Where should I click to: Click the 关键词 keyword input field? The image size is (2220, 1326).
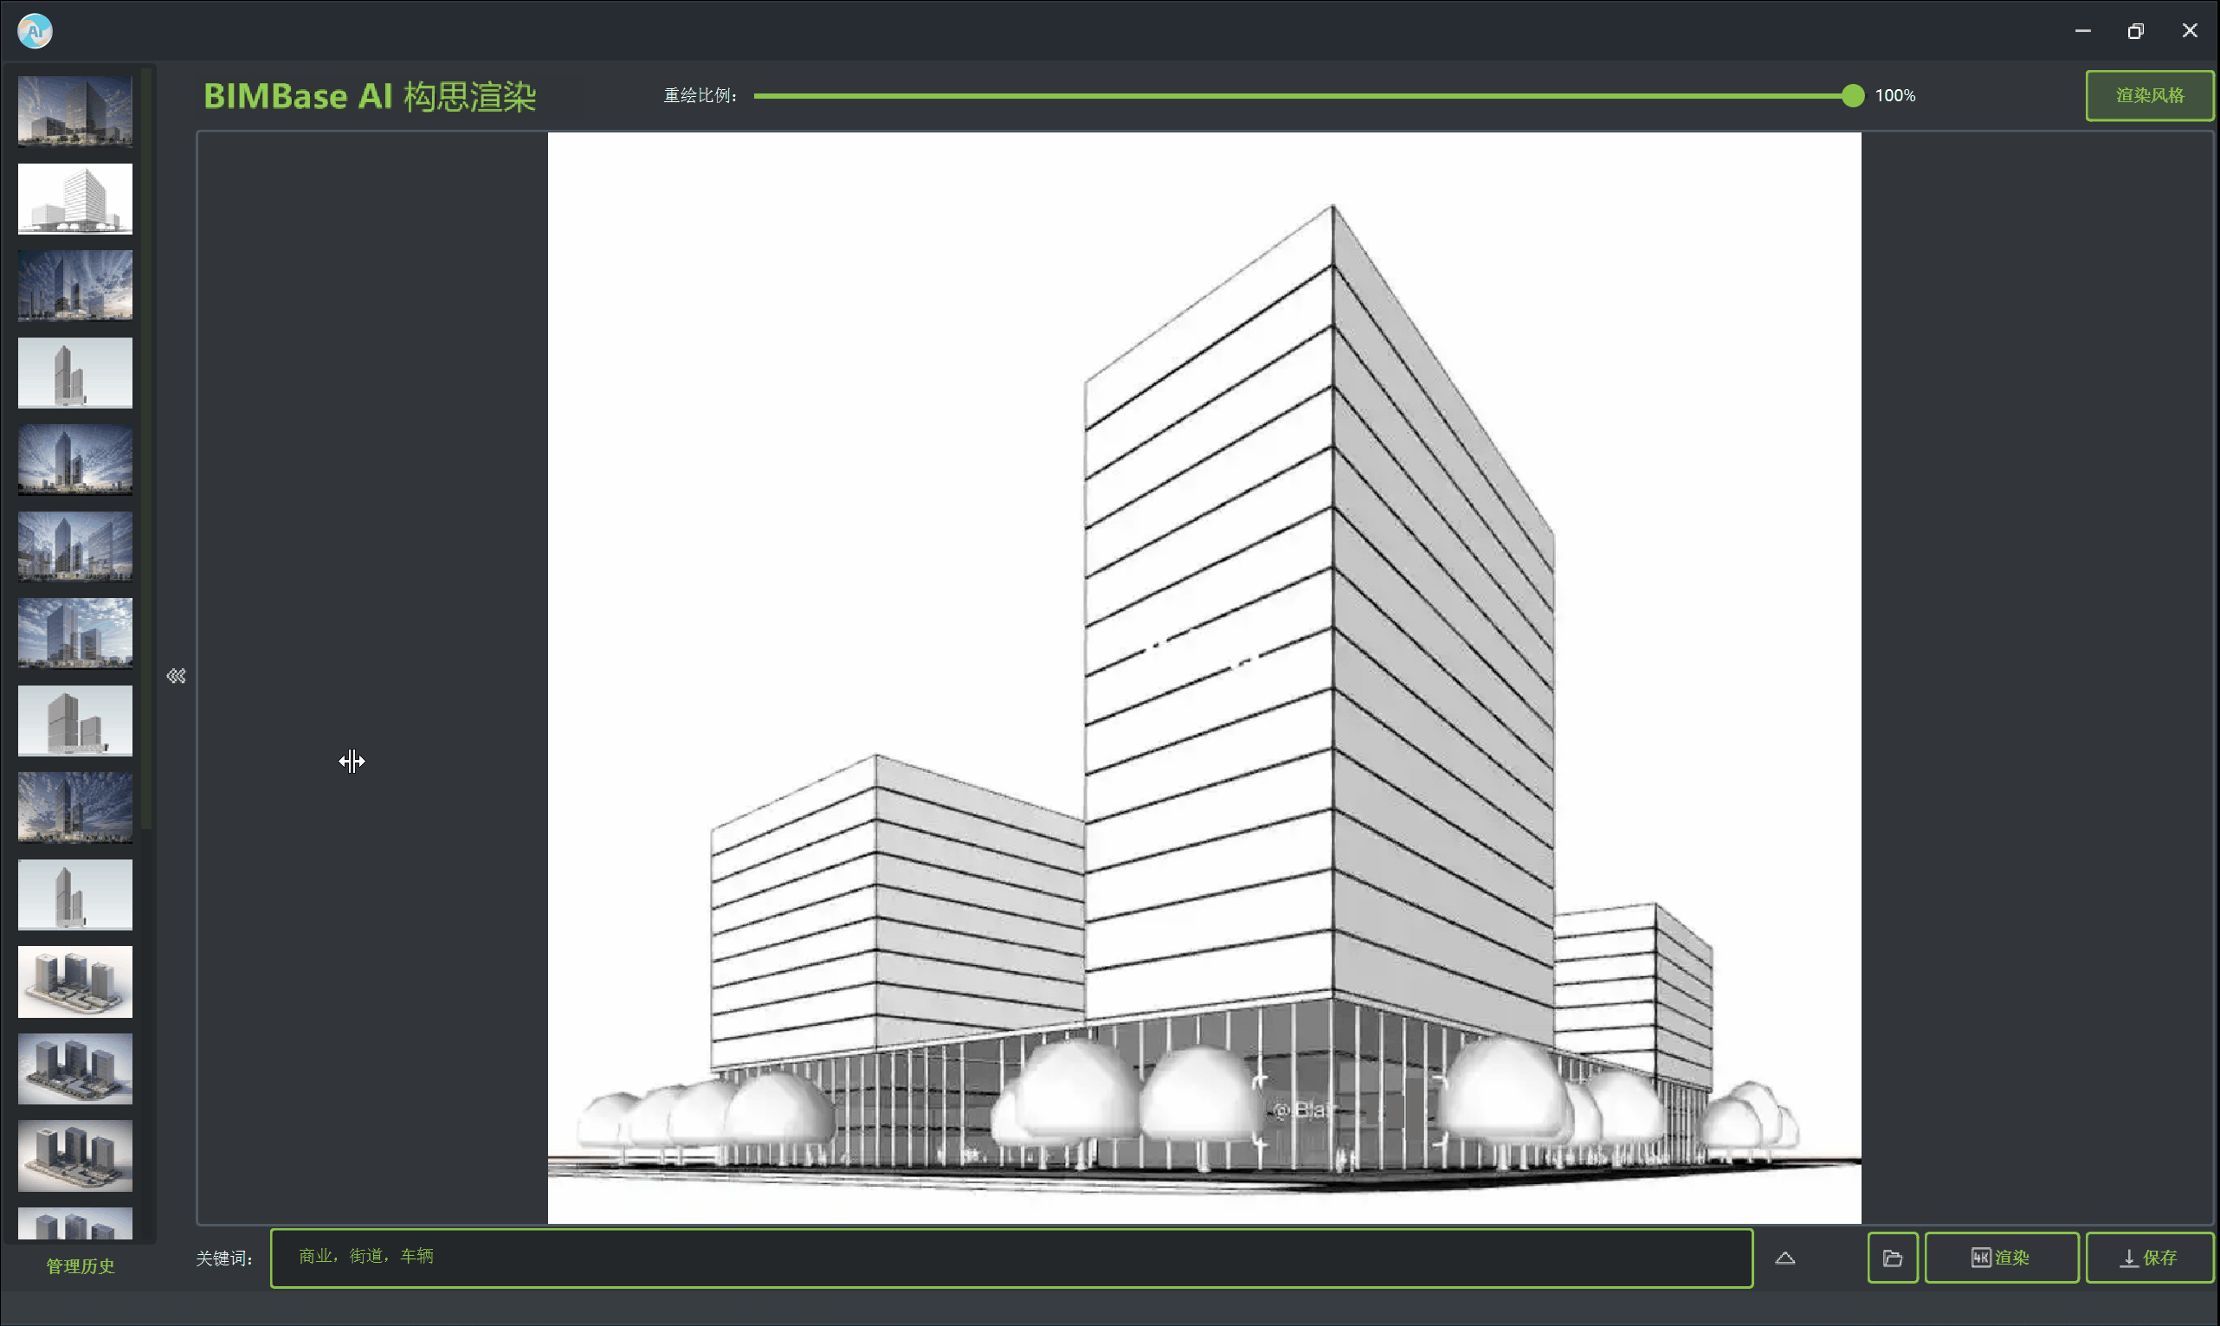click(1010, 1258)
